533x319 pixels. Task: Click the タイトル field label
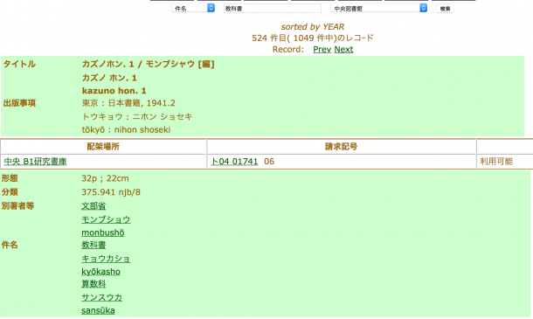[19, 64]
